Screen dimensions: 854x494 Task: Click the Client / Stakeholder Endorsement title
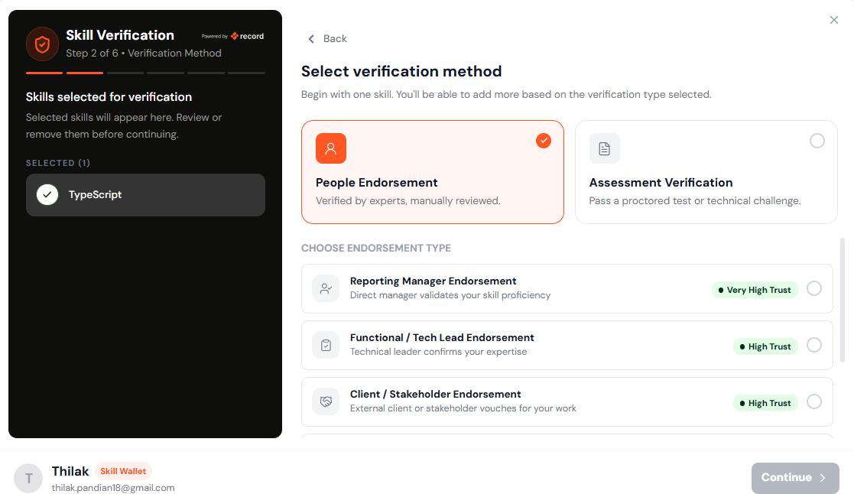pyautogui.click(x=435, y=395)
